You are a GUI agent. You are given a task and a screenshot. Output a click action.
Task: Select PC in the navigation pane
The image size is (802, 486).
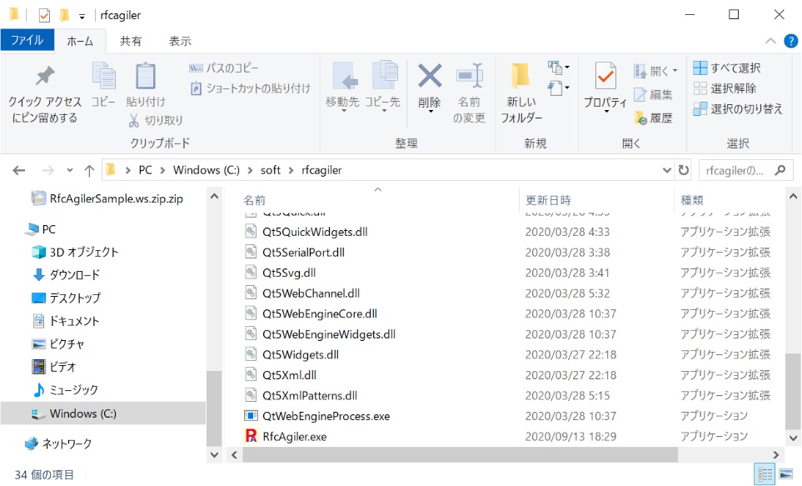point(42,229)
